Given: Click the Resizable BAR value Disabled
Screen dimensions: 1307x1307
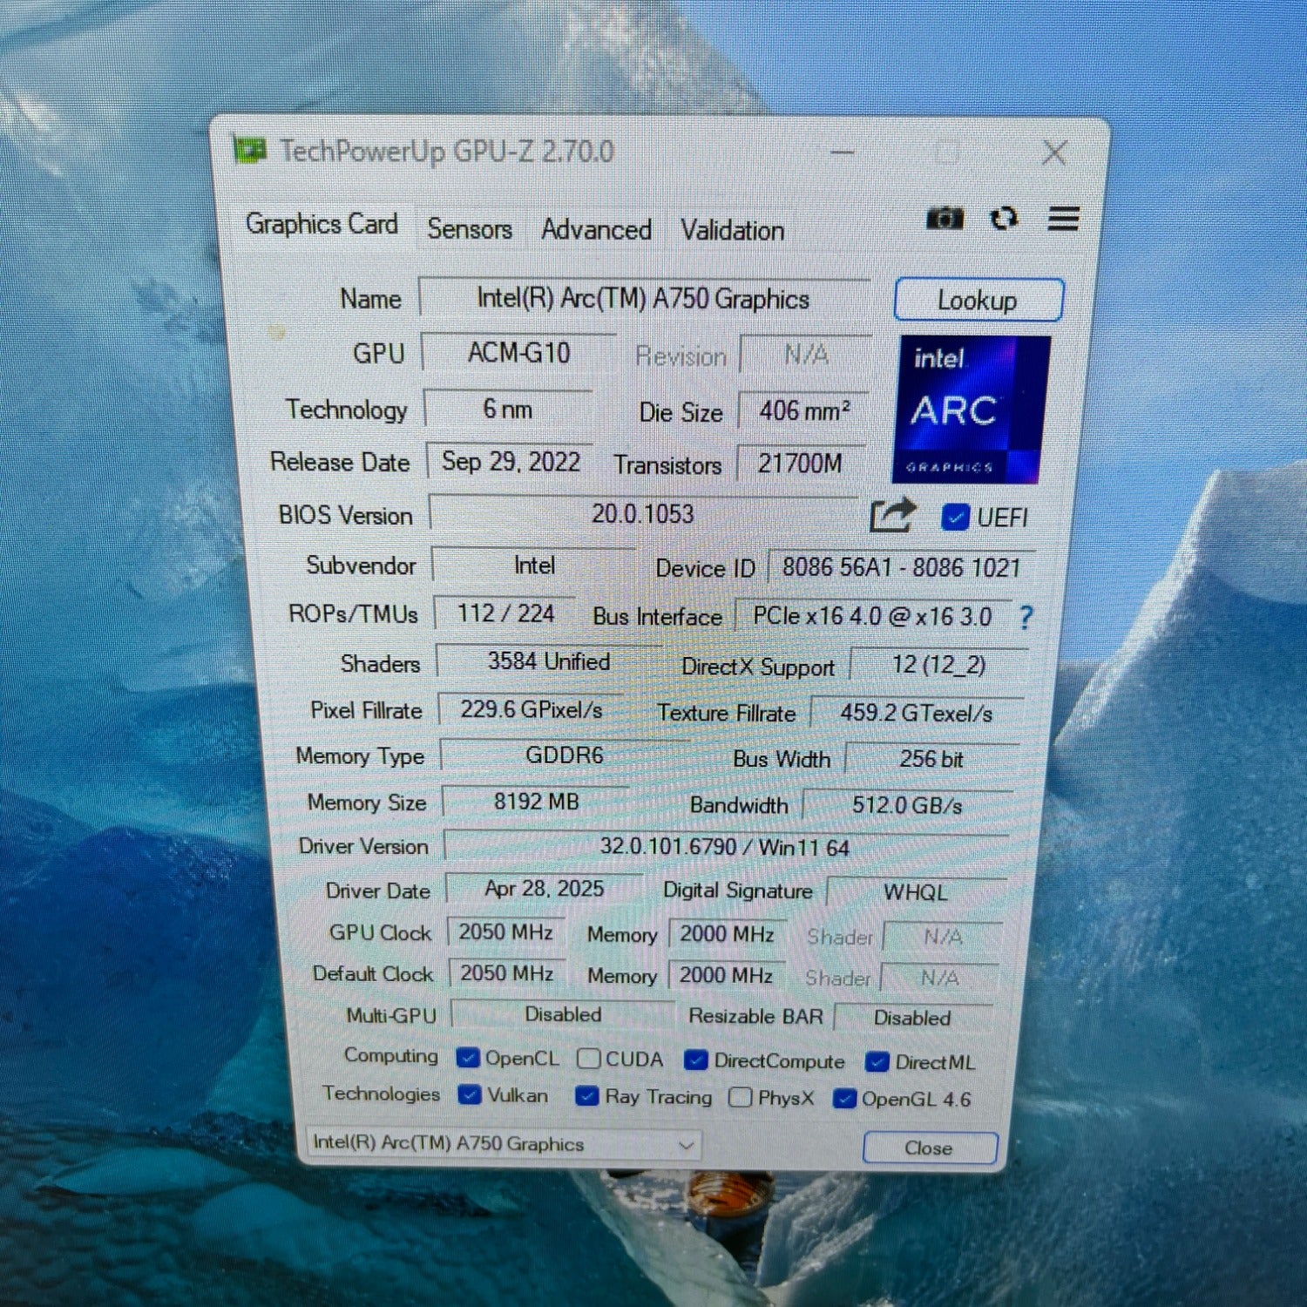Looking at the screenshot, I should tap(912, 1018).
